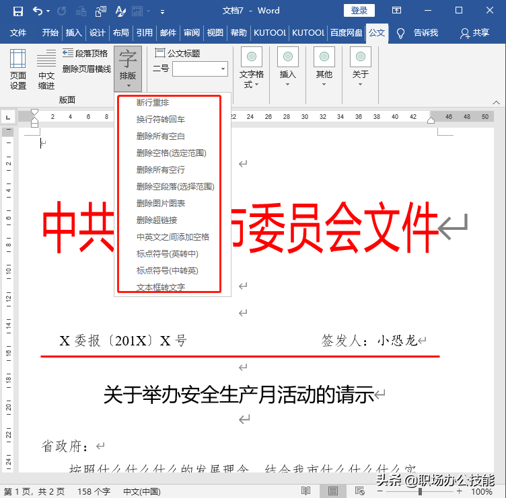Choose 标点符号(中转英) menu item
The height and width of the screenshot is (498, 506).
169,270
